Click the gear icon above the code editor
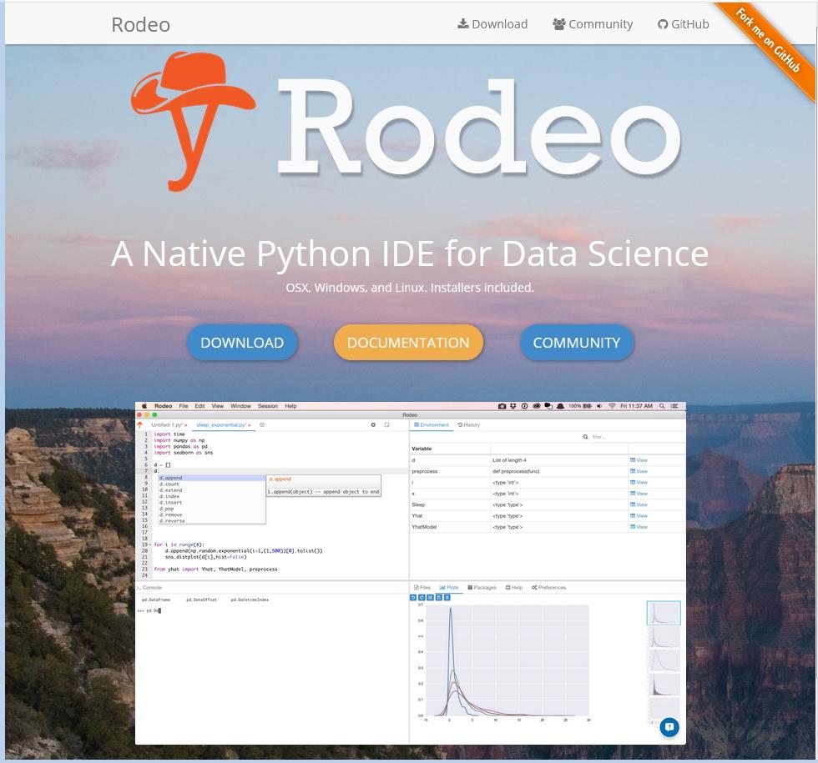The width and height of the screenshot is (818, 763). tap(373, 424)
